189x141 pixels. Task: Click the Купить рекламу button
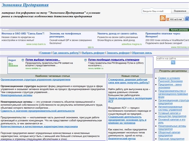click(x=179, y=30)
